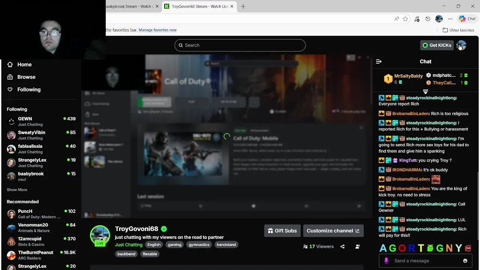Click the gymnastics tag
Viewport: 480px width, 270px height.
tap(199, 244)
